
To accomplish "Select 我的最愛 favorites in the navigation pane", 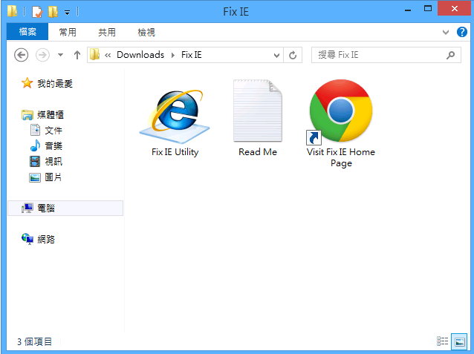I will [47, 83].
